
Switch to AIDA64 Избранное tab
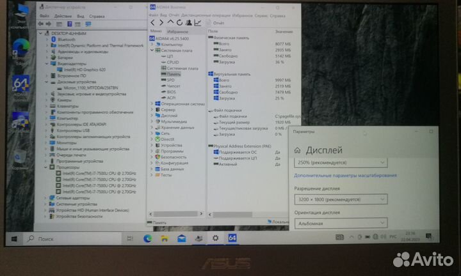[177, 32]
